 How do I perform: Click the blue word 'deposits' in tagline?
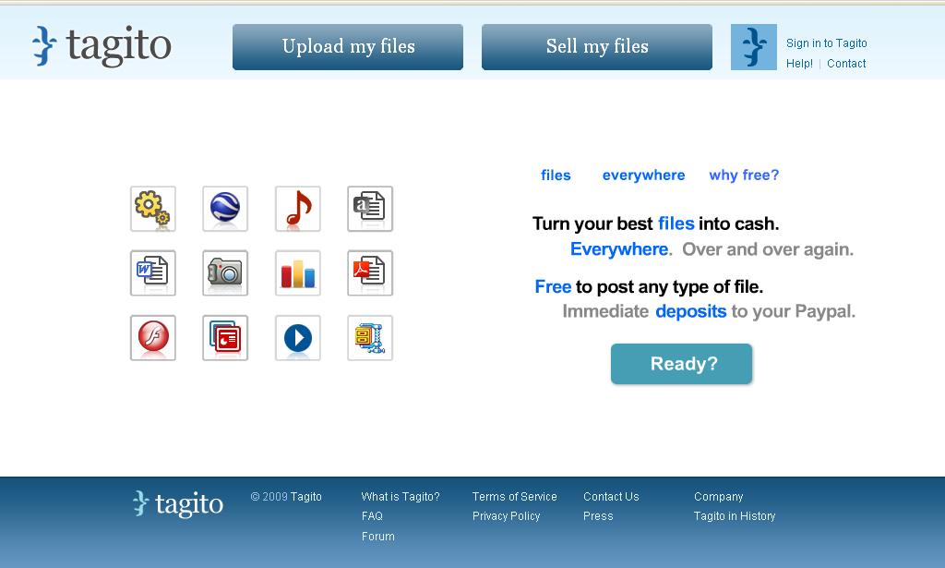(690, 311)
